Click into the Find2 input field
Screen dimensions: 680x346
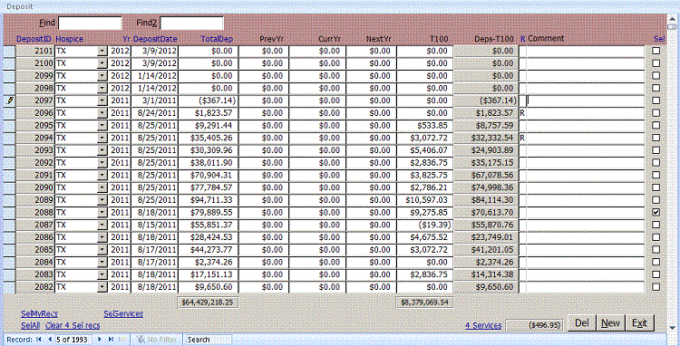click(x=191, y=23)
